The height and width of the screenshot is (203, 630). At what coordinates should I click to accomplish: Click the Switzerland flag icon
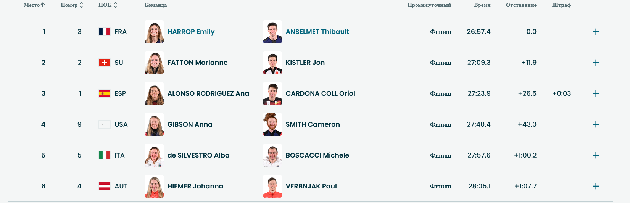point(105,63)
